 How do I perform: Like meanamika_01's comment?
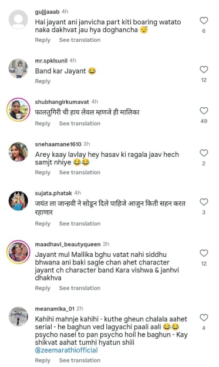(204, 318)
